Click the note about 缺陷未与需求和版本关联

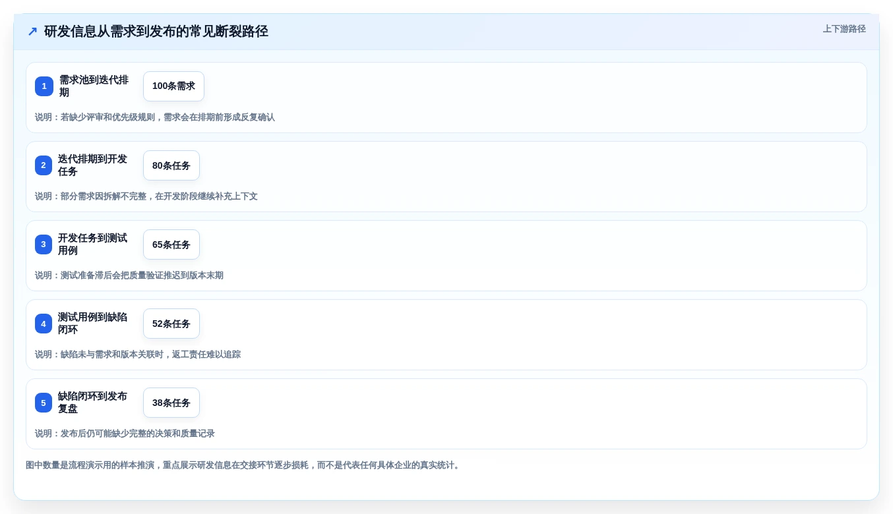138,355
